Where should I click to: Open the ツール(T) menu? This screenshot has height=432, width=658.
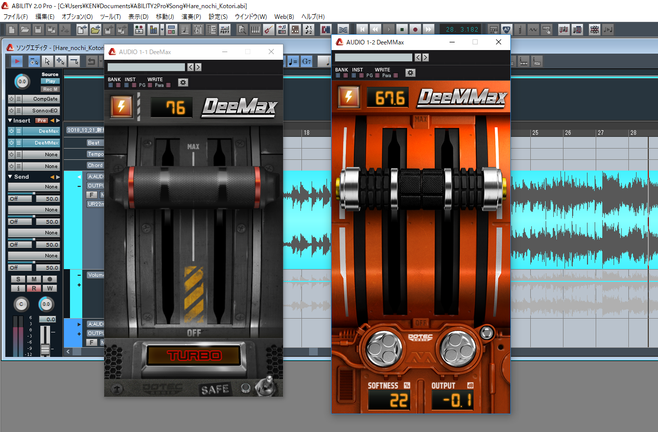110,17
